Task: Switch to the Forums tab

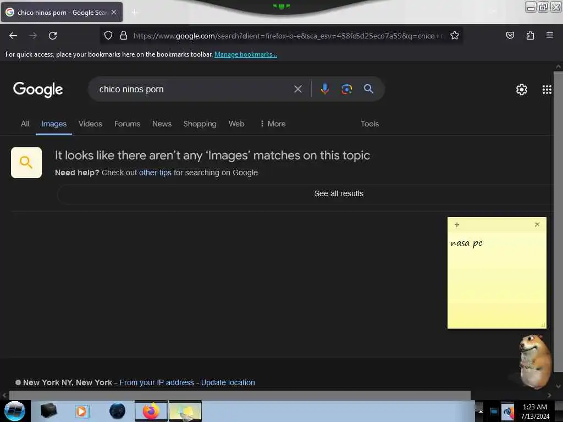Action: pos(127,124)
